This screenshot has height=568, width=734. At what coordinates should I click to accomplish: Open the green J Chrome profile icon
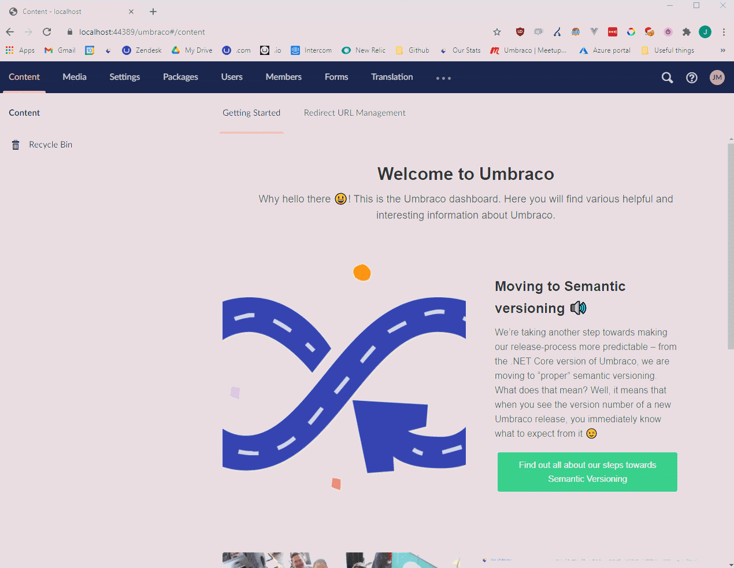click(x=705, y=32)
